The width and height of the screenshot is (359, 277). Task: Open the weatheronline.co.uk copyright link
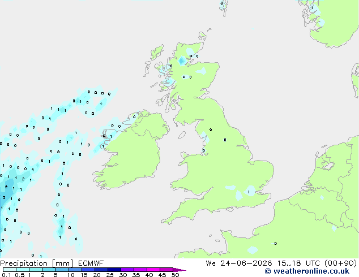coord(307,271)
